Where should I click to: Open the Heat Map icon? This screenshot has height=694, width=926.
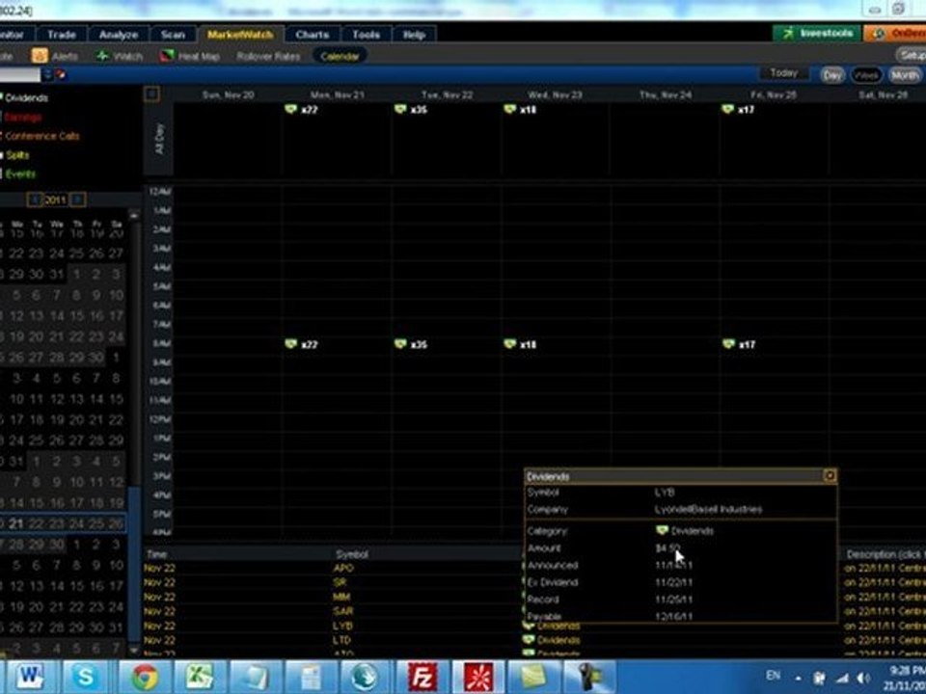click(x=168, y=56)
